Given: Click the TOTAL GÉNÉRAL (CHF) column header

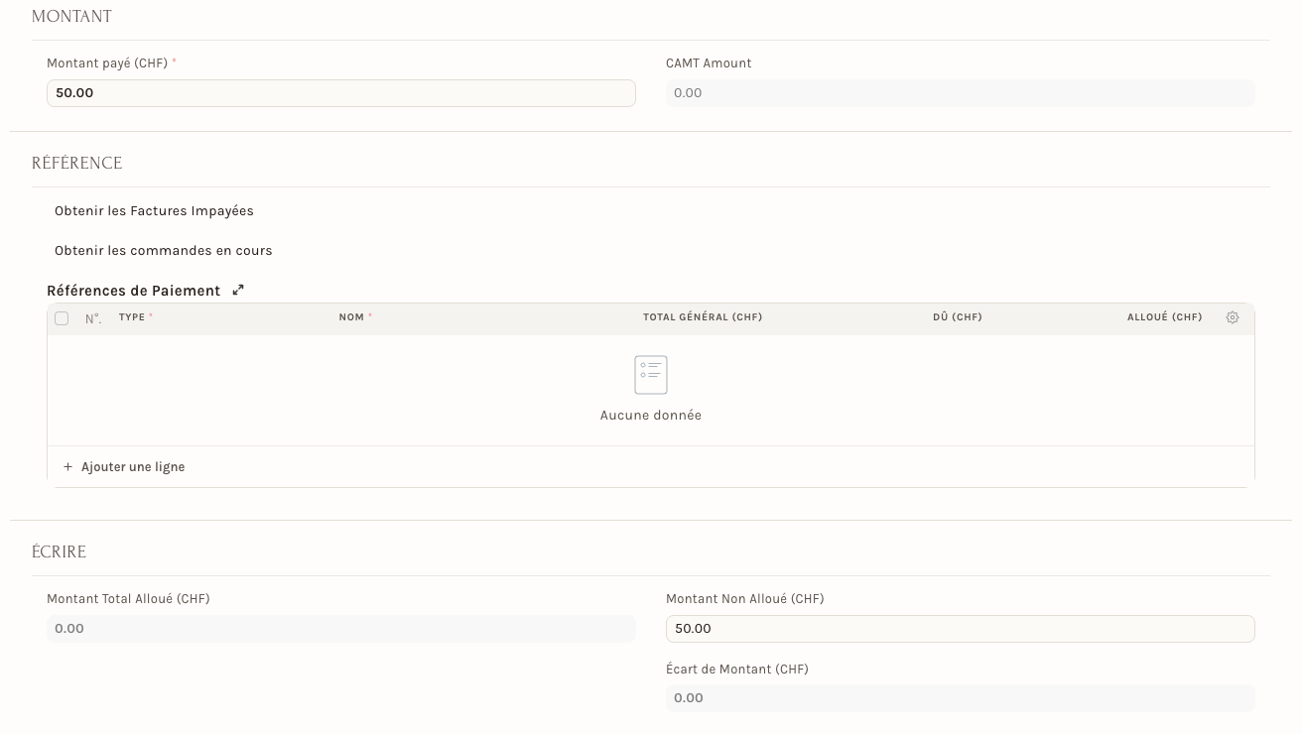Looking at the screenshot, I should point(703,317).
